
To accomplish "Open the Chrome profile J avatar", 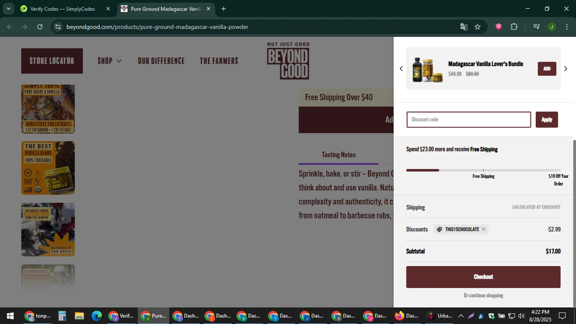I will [552, 27].
